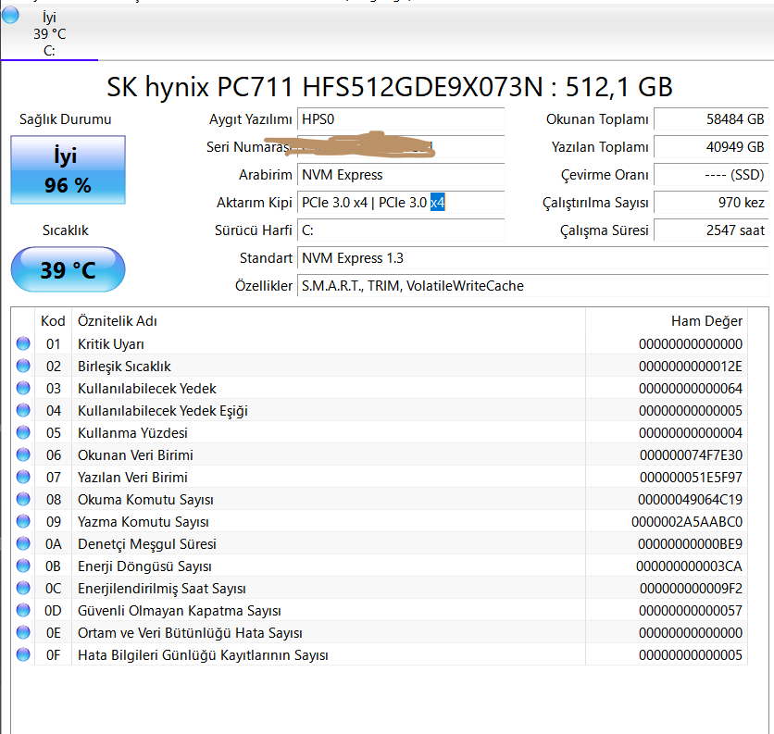Click the status orb for Yazma Komutu Sayısı
The width and height of the screenshot is (774, 734).
click(x=23, y=521)
